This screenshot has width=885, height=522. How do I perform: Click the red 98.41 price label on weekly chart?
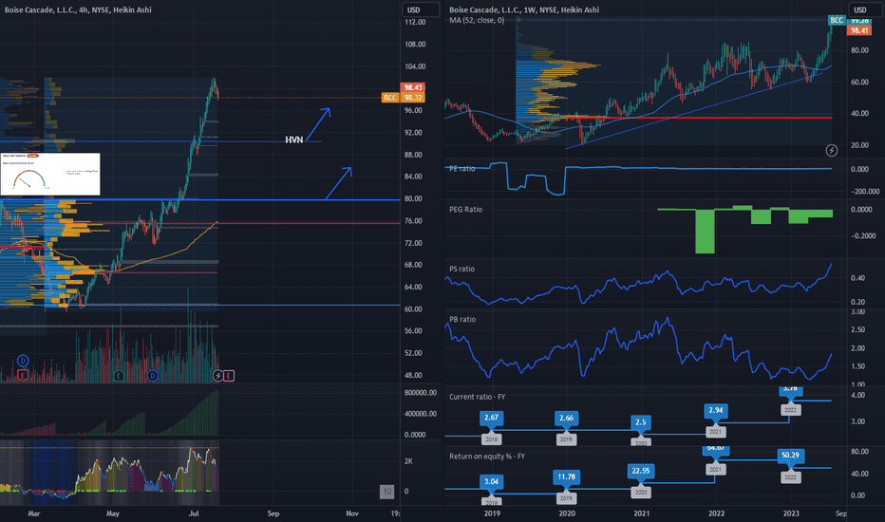(x=859, y=30)
